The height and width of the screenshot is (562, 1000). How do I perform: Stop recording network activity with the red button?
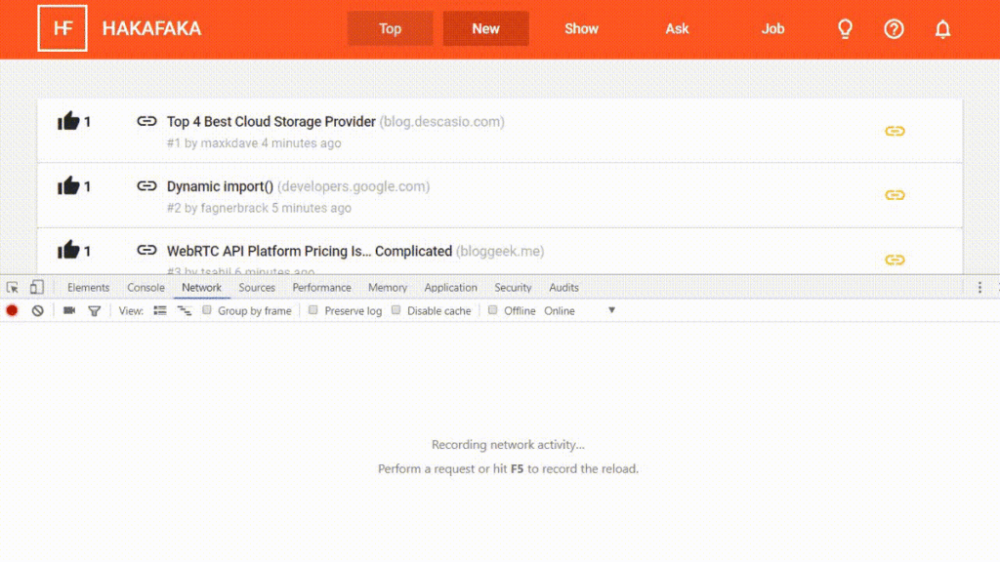(x=11, y=310)
